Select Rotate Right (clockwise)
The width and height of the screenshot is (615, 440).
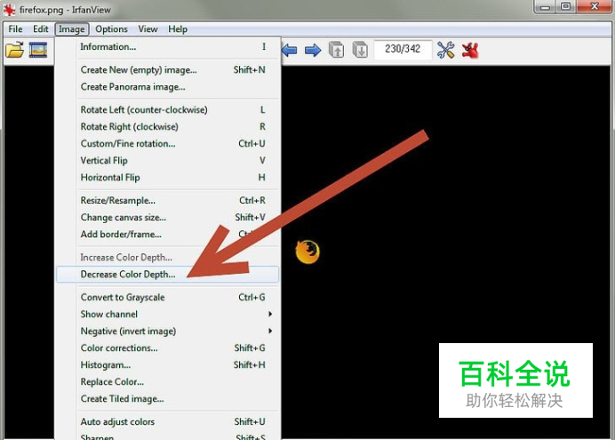pos(168,126)
